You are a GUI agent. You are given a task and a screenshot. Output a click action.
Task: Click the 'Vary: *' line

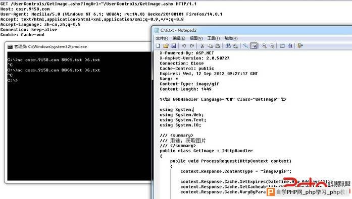[169, 79]
